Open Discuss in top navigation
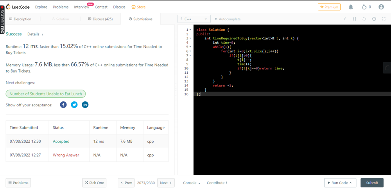 tap(119, 7)
